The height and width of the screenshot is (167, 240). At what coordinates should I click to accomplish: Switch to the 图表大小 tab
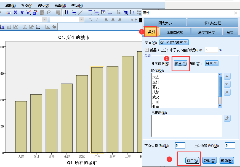click(165, 22)
